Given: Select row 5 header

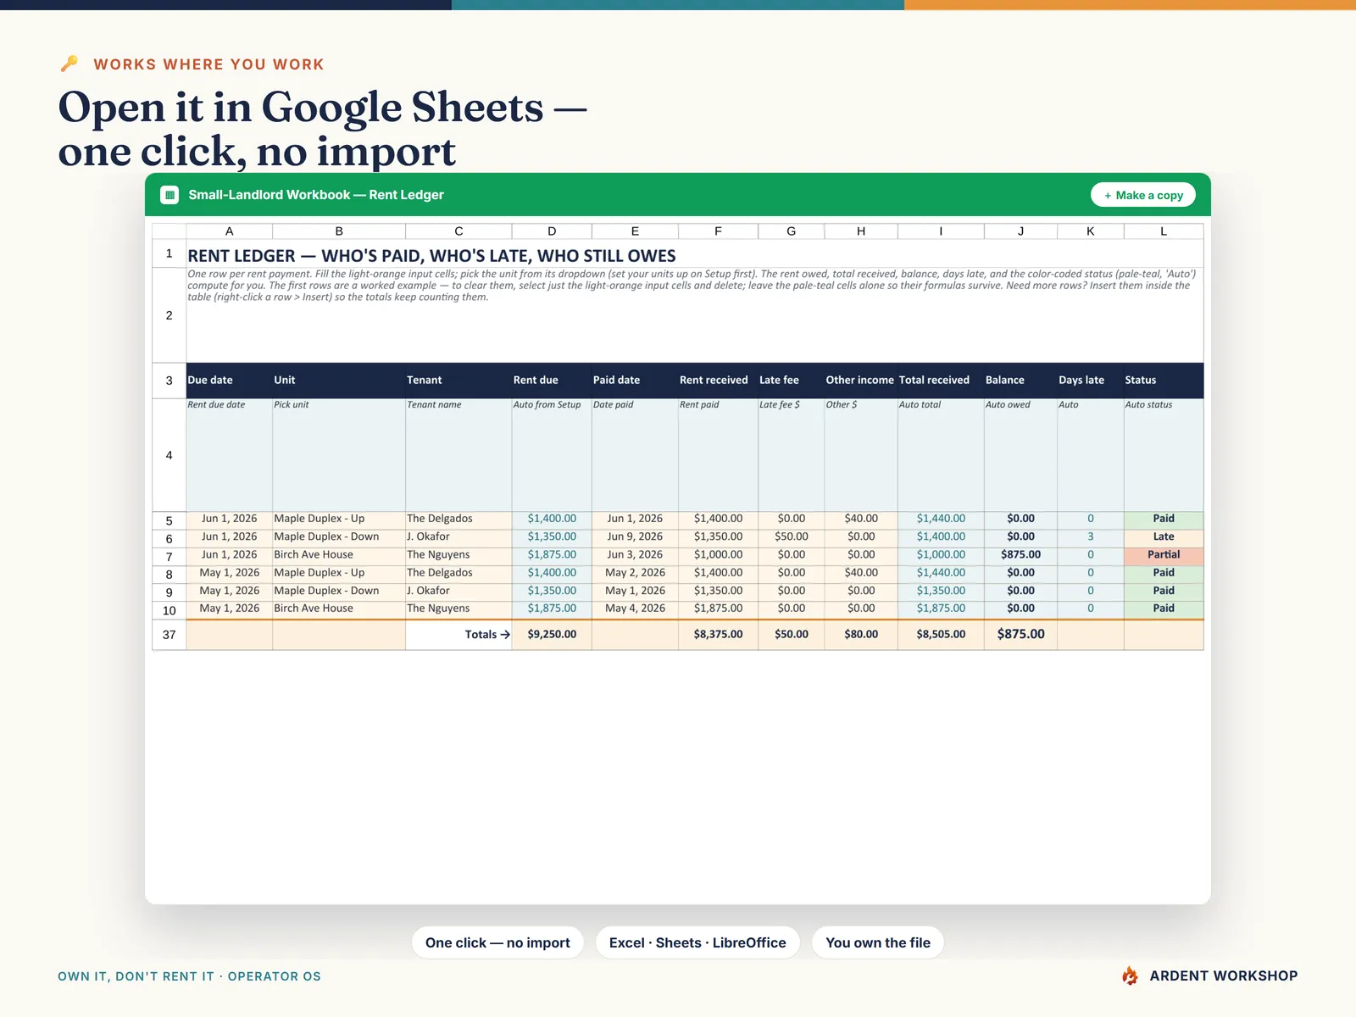Looking at the screenshot, I should [x=169, y=520].
